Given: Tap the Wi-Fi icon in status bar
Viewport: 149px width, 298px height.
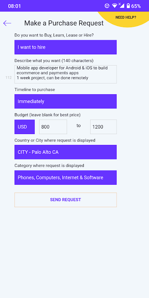Looking at the screenshot, I should pos(114,6).
